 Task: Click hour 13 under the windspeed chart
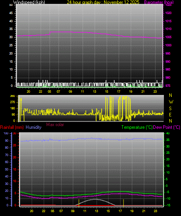coord(94,91)
